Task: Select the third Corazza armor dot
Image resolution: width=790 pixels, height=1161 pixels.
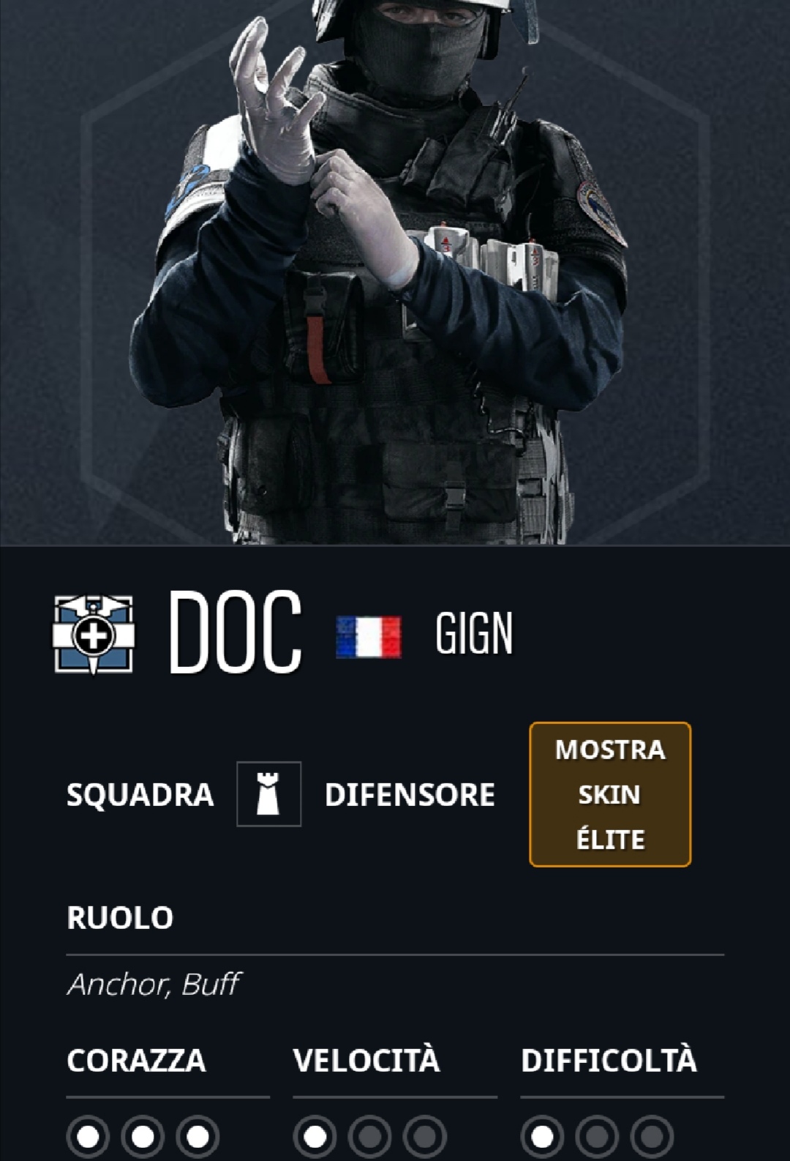Action: pyautogui.click(x=197, y=1137)
